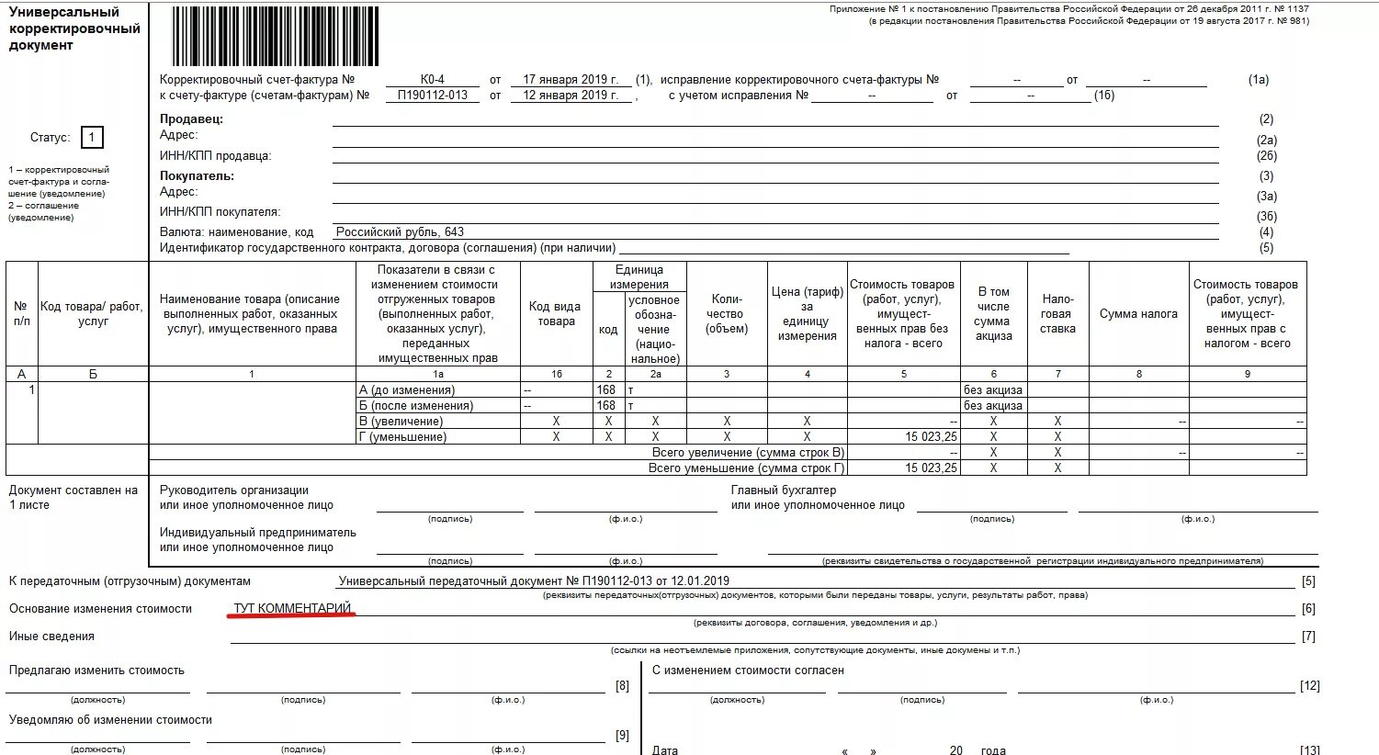Click the "Дата" label at the bottom
Screen dimensions: 1379x755
coord(664,750)
